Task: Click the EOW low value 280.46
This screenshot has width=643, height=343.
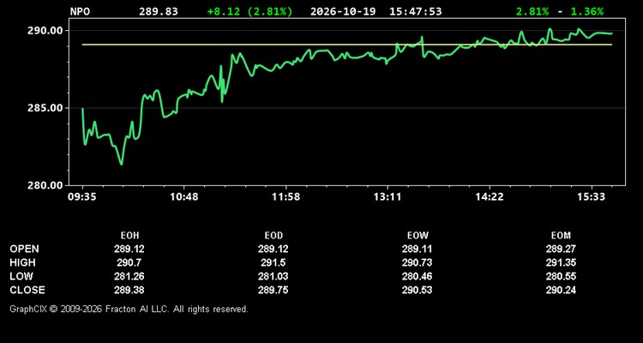Action: click(417, 276)
